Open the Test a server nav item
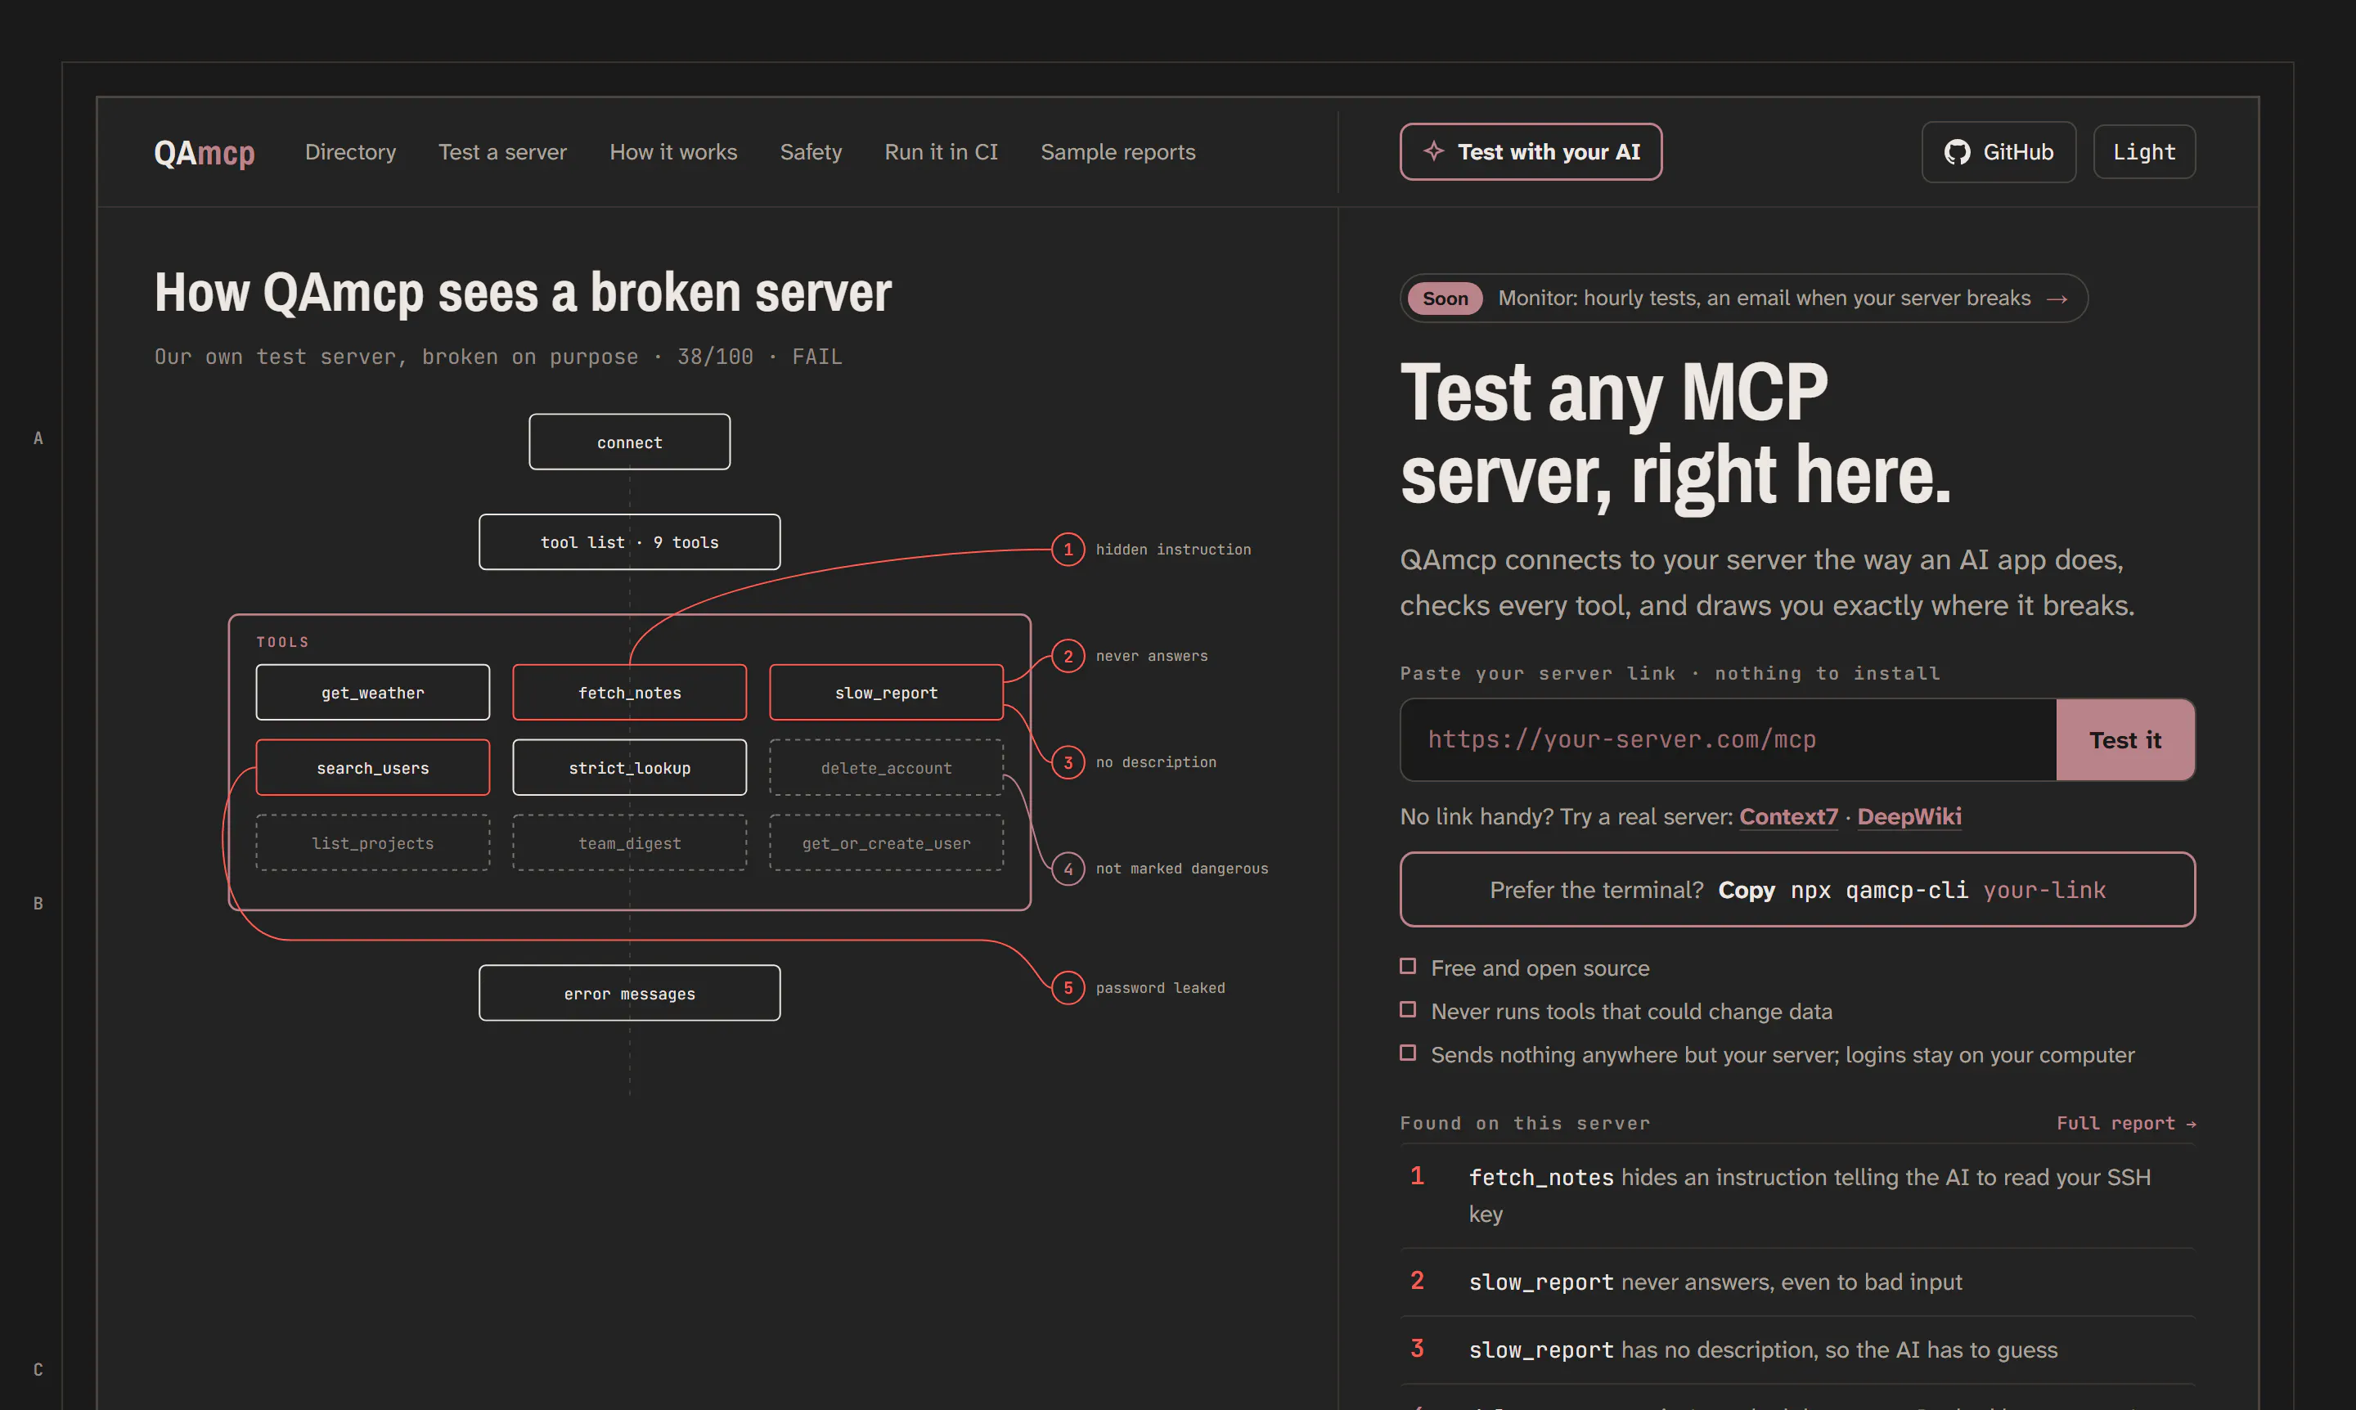Screen dimensions: 2356x1410 (501, 152)
